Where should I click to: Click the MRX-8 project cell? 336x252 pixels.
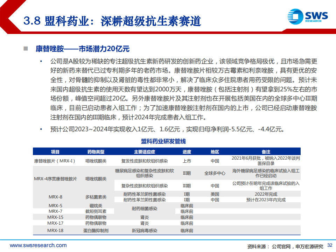point(55,197)
